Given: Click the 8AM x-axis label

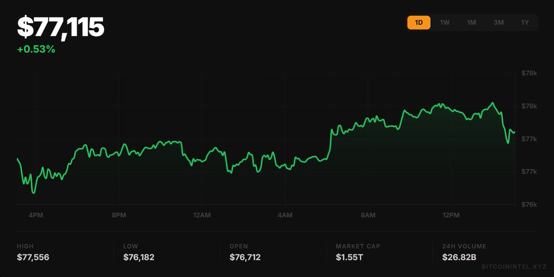Looking at the screenshot, I should pyautogui.click(x=368, y=215).
